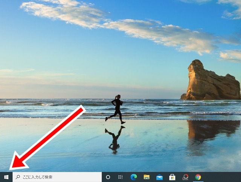Launch Microsoft Edge from the taskbar

[x=134, y=177]
